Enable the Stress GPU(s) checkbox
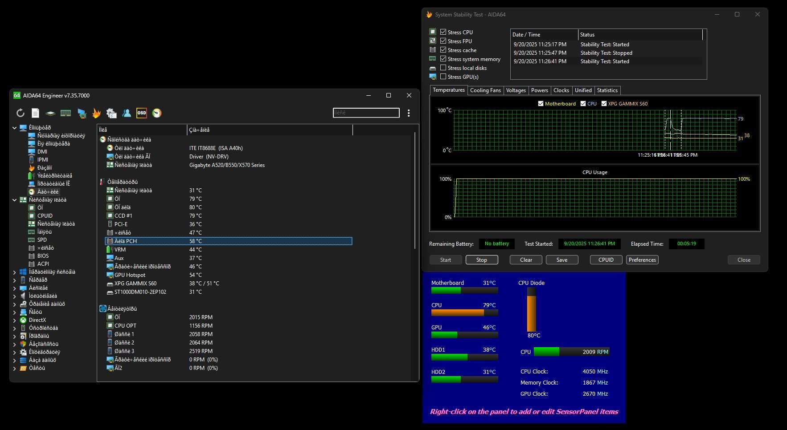Image resolution: width=787 pixels, height=430 pixels. tap(443, 77)
